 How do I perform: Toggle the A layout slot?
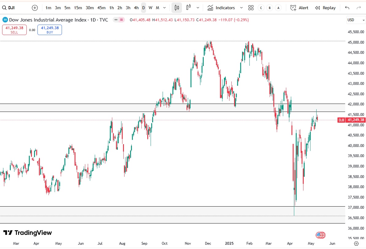(278, 8)
